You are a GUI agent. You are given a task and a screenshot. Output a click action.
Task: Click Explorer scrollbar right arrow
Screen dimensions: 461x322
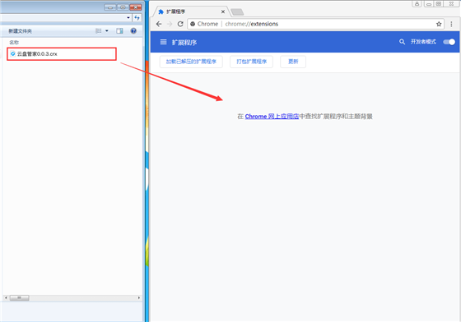[x=139, y=297]
